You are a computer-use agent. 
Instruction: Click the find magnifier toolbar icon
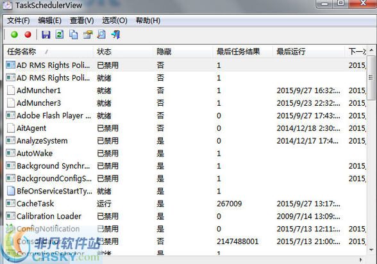pyautogui.click(x=101, y=35)
